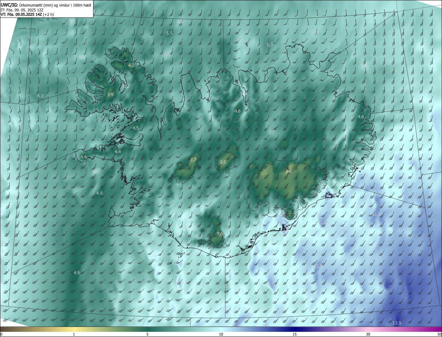This screenshot has width=442, height=337.
Task: Select the 'VT: Fös. 09.05.2025 14Z' valid-time line
Action: [21, 14]
